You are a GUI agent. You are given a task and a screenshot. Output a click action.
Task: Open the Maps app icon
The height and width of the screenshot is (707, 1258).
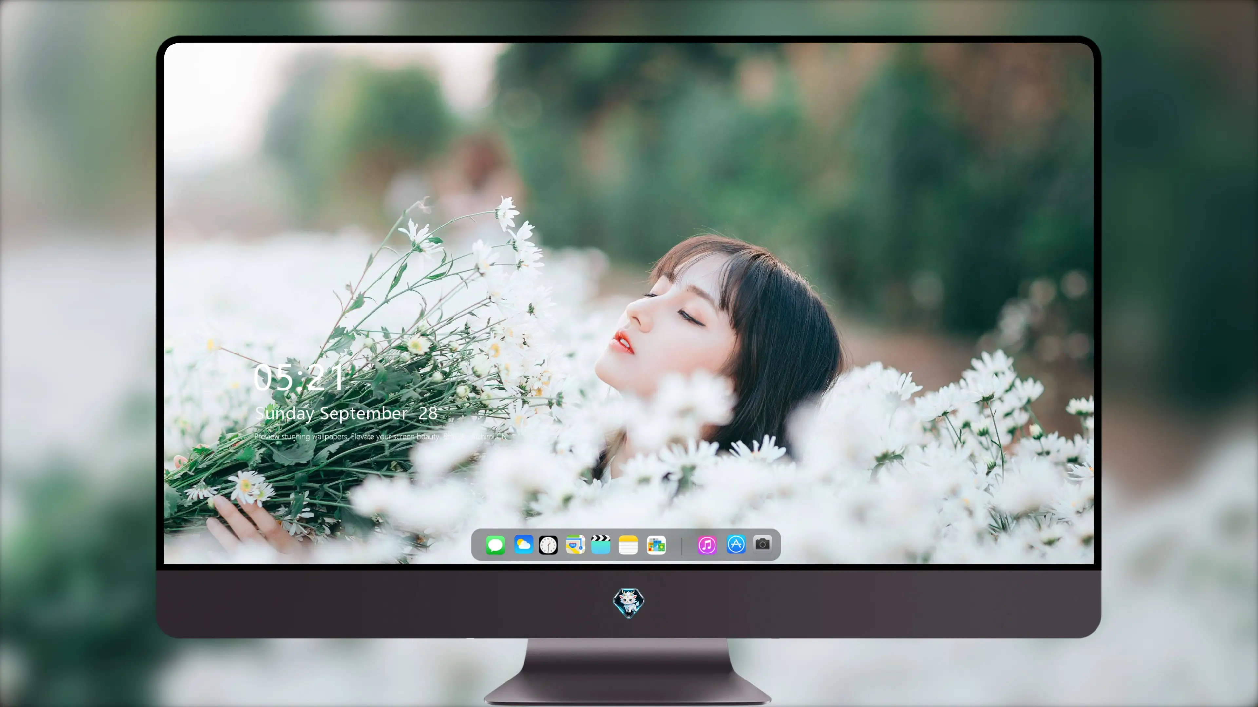click(x=575, y=545)
